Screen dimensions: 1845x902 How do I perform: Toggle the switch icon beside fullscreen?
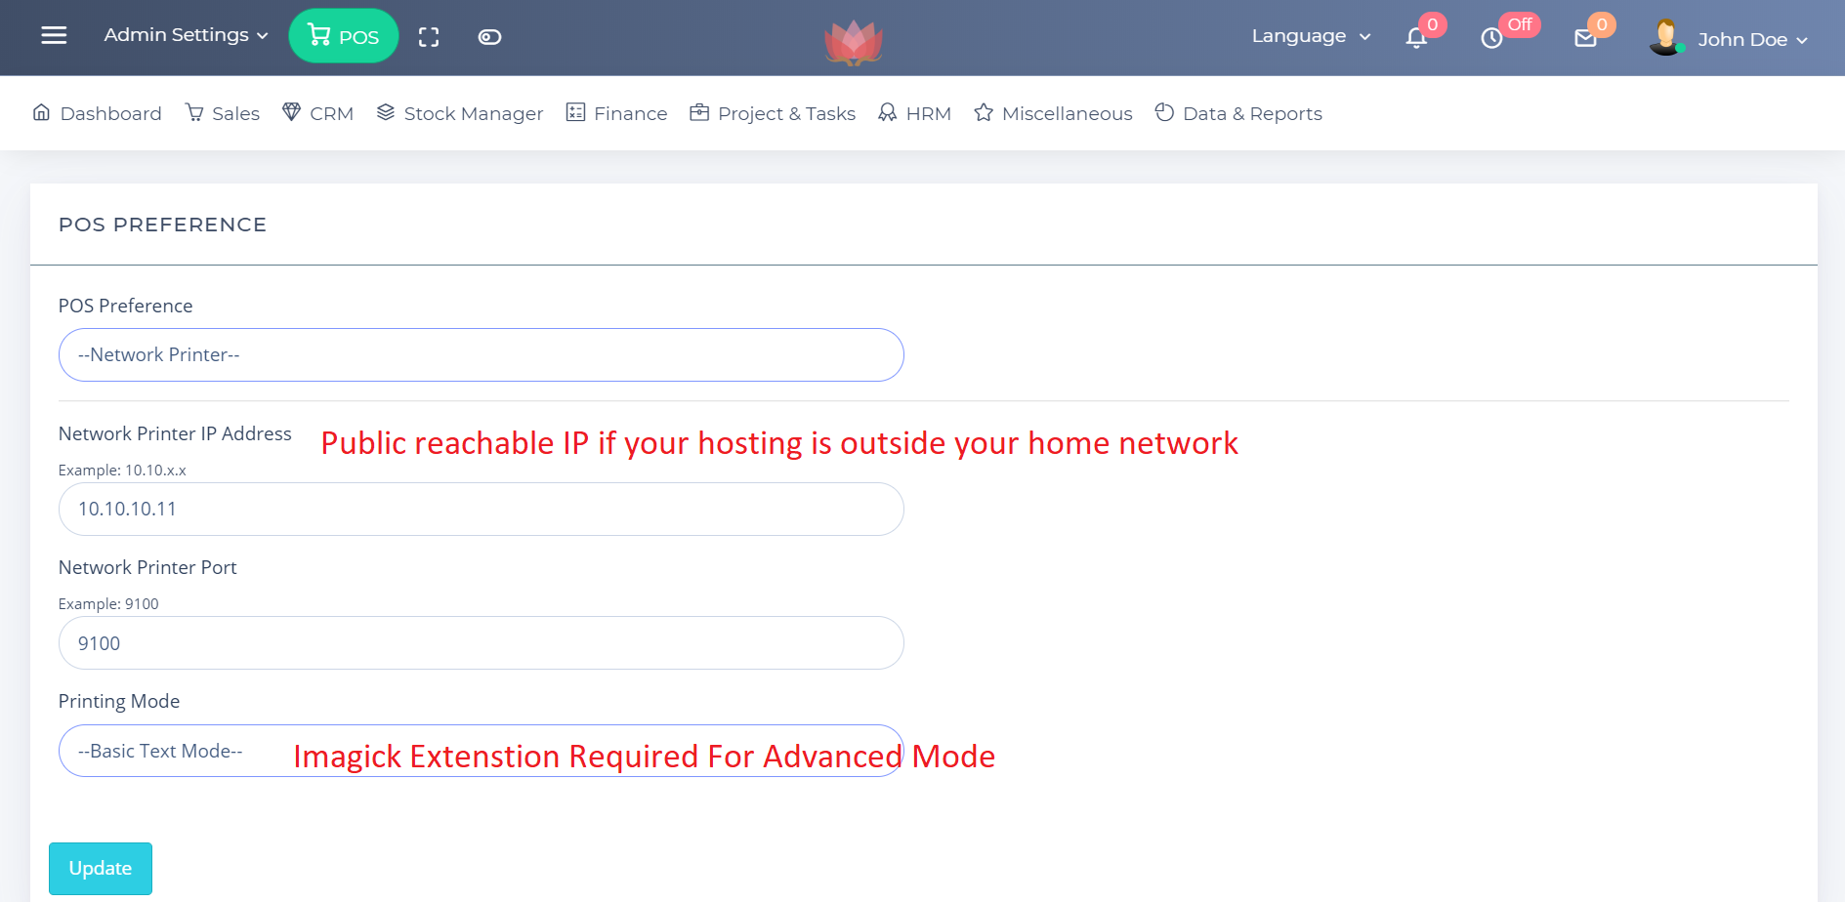tap(489, 37)
